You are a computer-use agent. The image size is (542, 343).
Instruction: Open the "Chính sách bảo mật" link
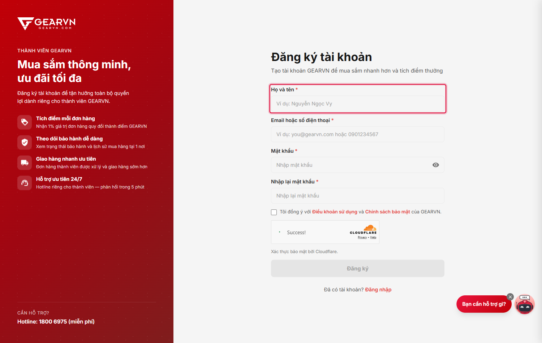pyautogui.click(x=387, y=212)
